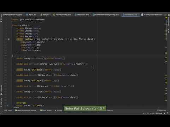Expand folded body of setPlace method
This screenshot has height=127, width=170.
click(66, 97)
